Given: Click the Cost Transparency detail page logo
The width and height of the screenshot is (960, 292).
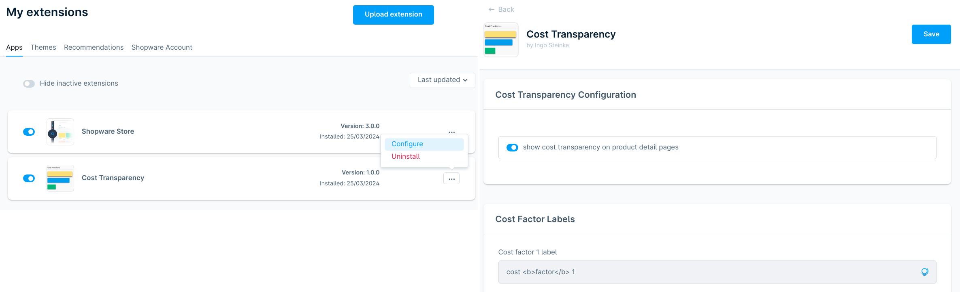Looking at the screenshot, I should [x=501, y=40].
